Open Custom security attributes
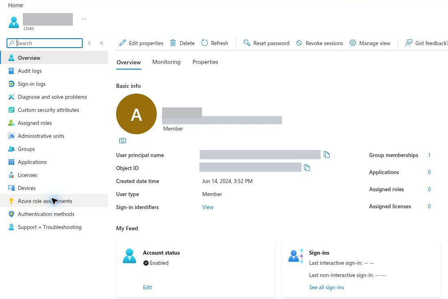Viewport: 448px width, 299px height. 54,110
